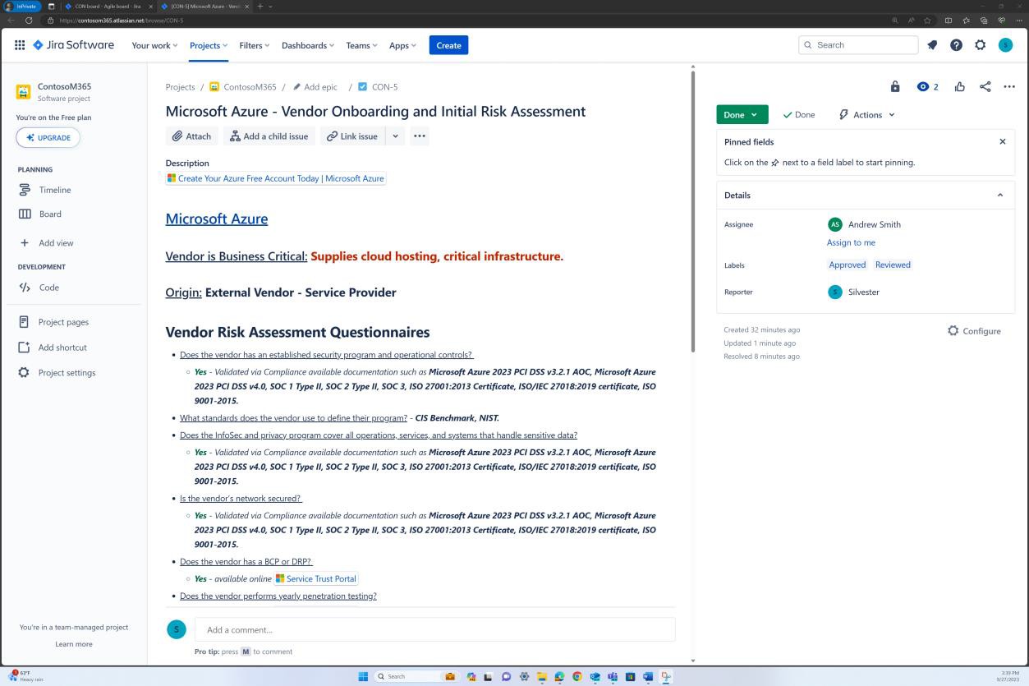This screenshot has width=1029, height=686.
Task: Click the issue restrictions lock icon
Action: coord(895,85)
